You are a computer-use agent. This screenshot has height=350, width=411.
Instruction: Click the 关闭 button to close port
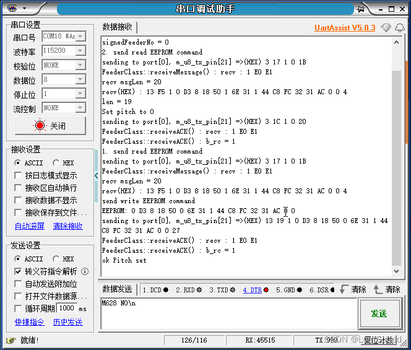pos(50,126)
